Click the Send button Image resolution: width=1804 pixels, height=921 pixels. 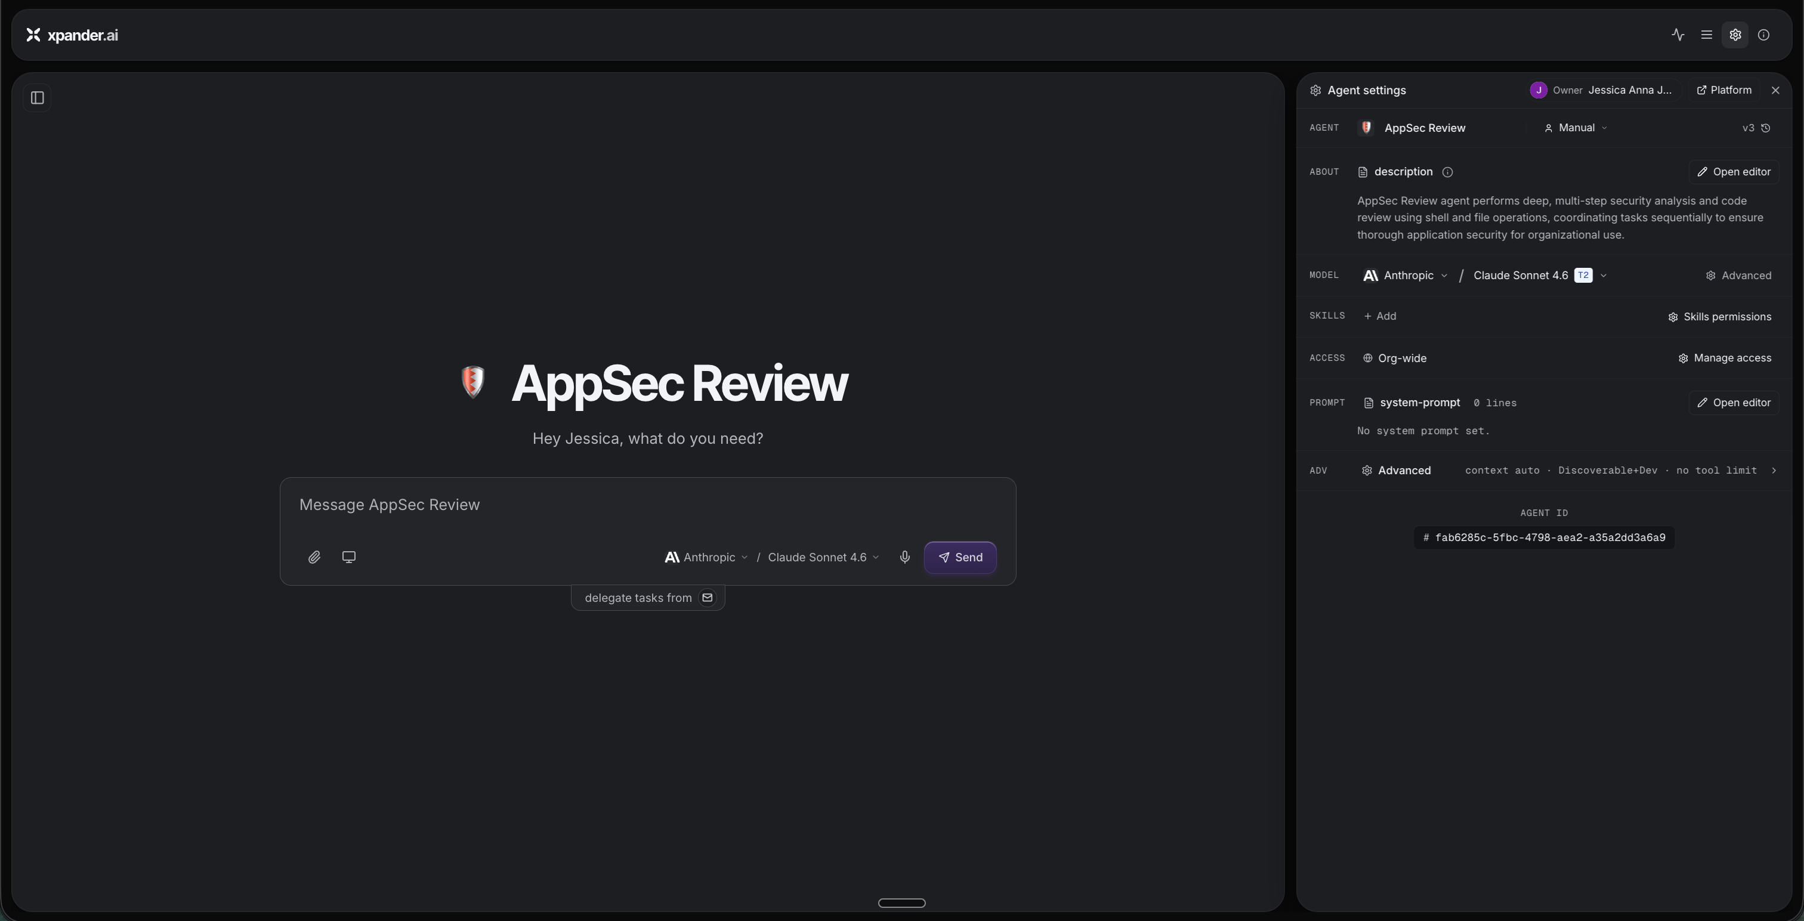pos(960,558)
